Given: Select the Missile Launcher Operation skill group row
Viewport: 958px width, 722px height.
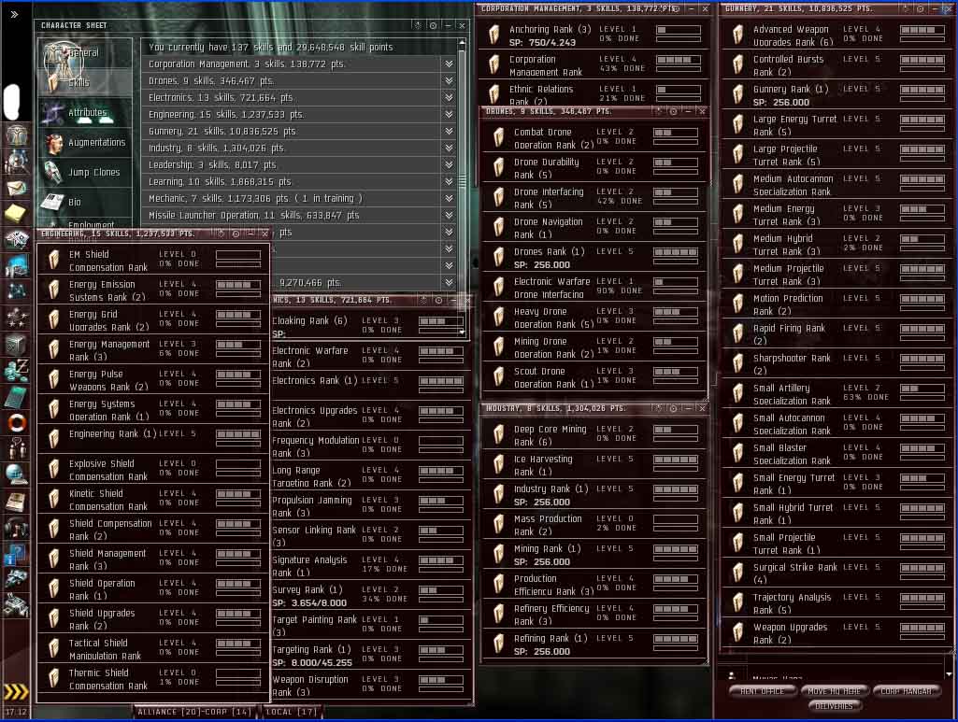Looking at the screenshot, I should pyautogui.click(x=301, y=215).
